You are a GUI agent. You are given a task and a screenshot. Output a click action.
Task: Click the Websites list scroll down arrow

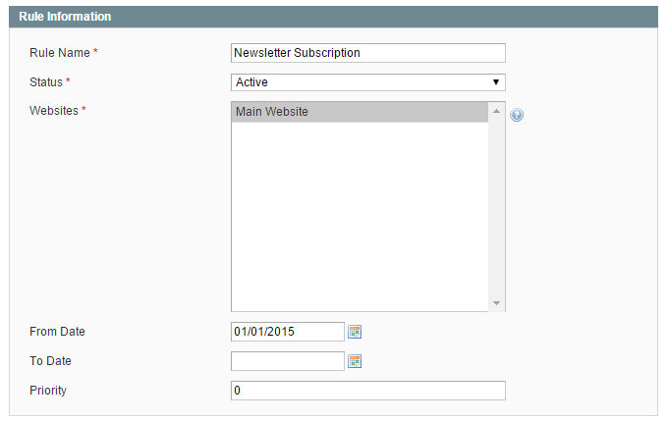[x=496, y=303]
